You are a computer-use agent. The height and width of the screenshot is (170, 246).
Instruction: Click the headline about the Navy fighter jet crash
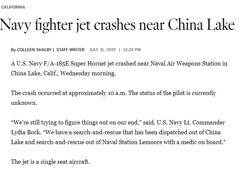[117, 25]
